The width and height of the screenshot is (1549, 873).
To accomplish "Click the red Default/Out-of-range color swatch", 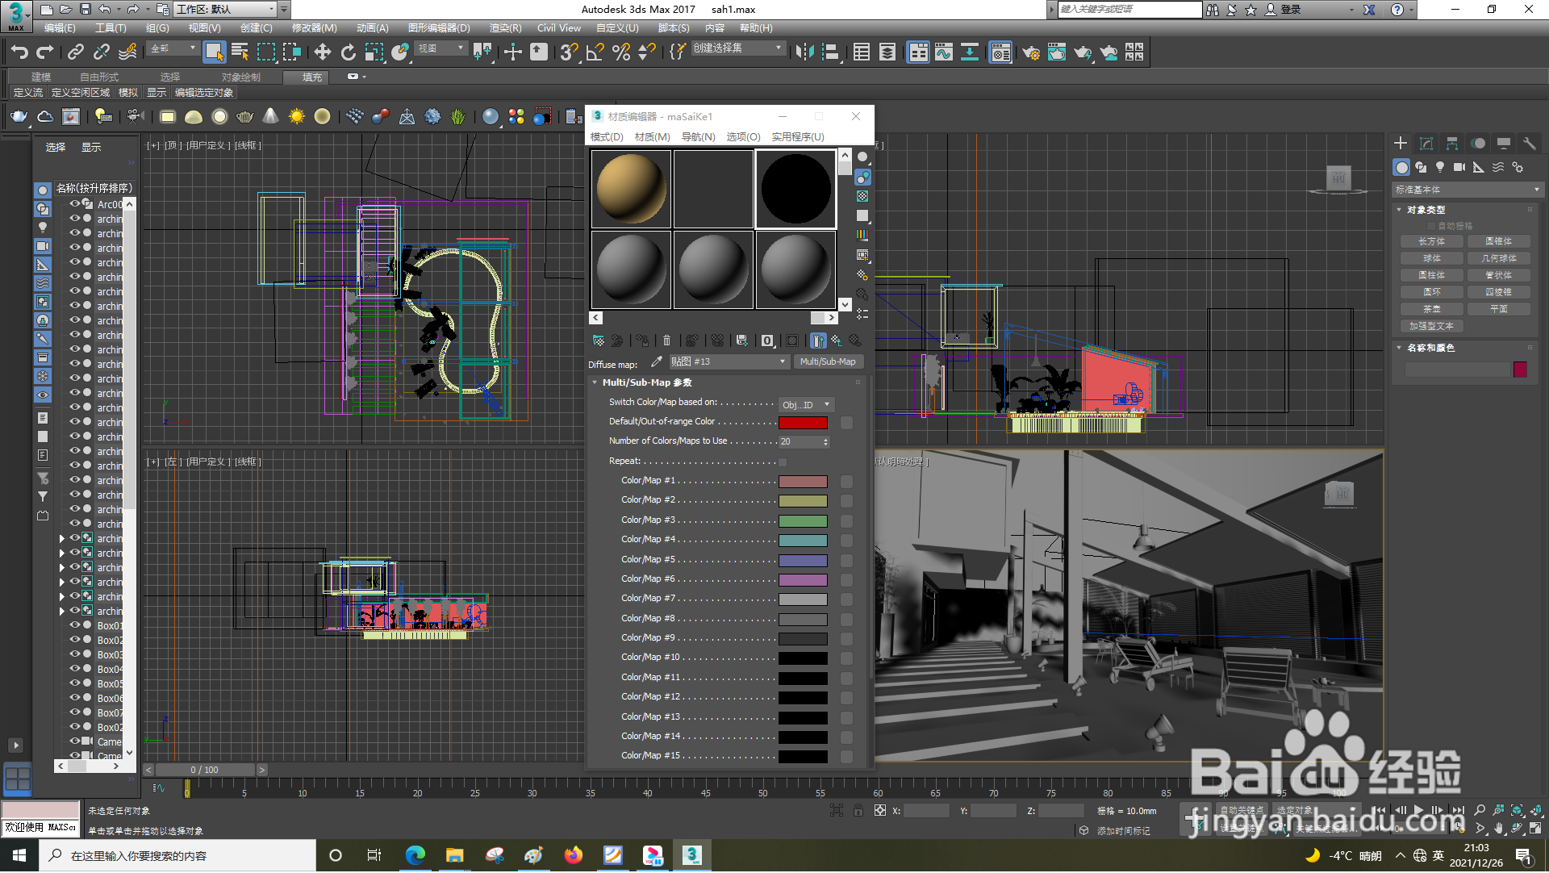I will click(x=802, y=423).
